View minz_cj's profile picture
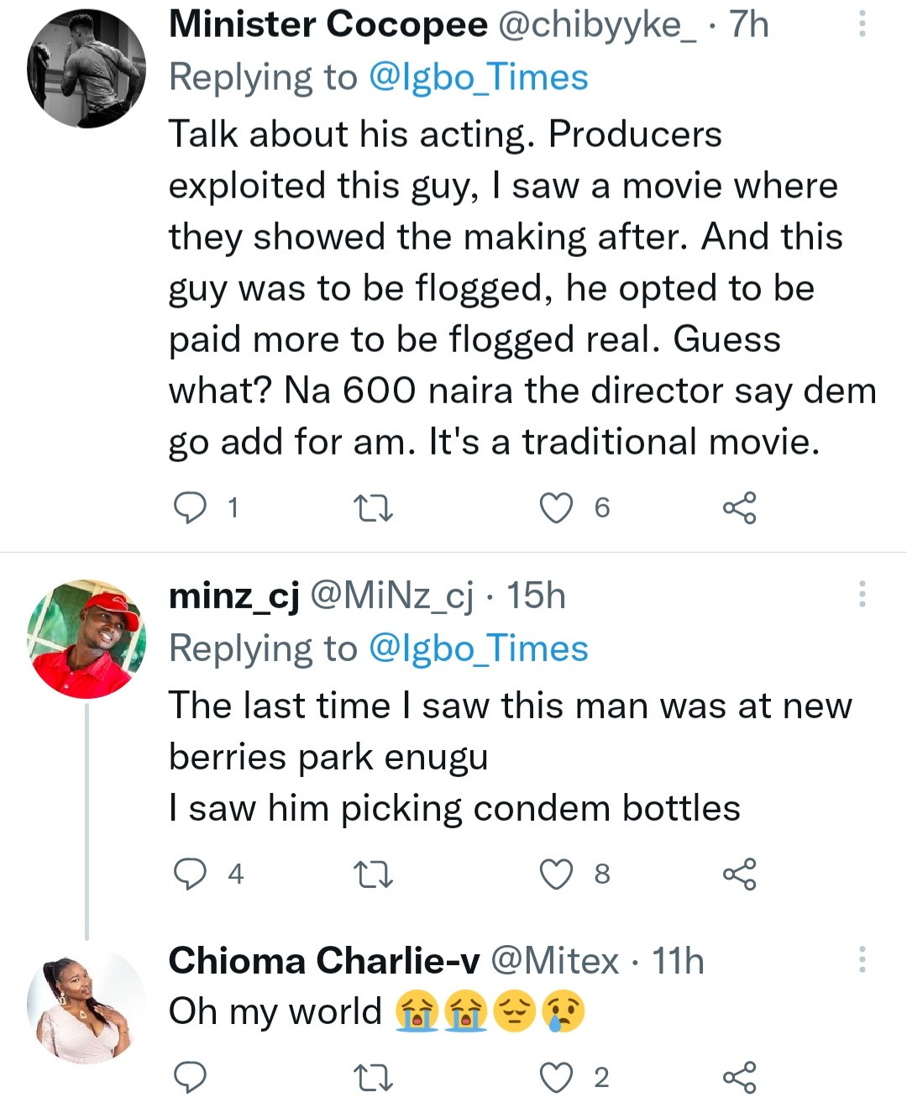 (x=87, y=638)
